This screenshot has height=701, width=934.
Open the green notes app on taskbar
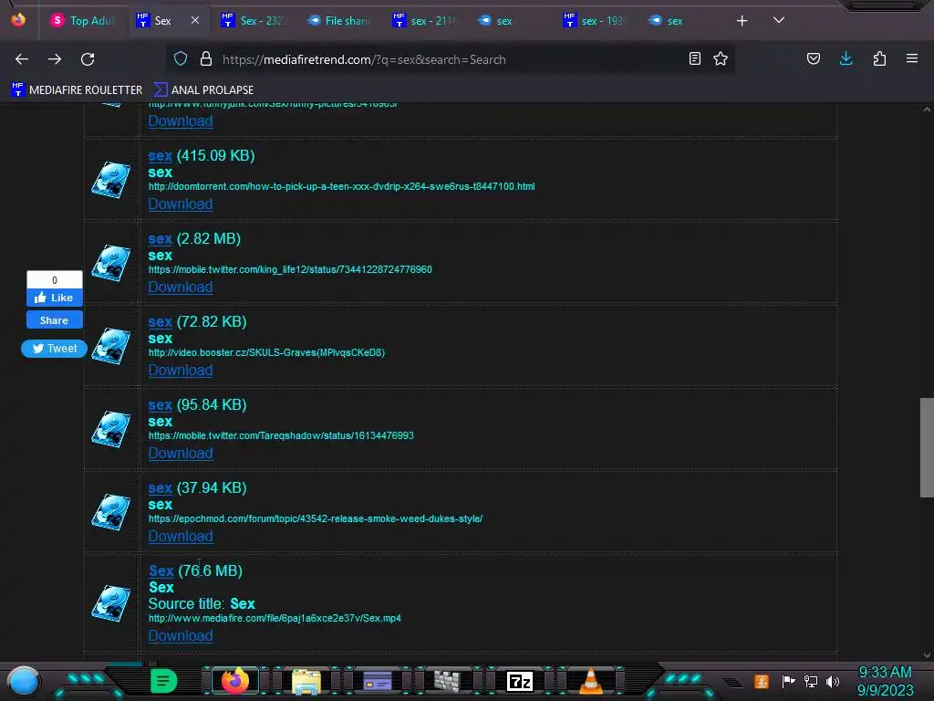[x=164, y=681]
